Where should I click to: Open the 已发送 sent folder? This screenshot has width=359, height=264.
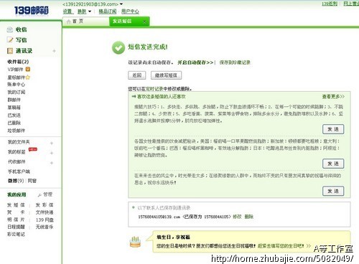(x=14, y=115)
